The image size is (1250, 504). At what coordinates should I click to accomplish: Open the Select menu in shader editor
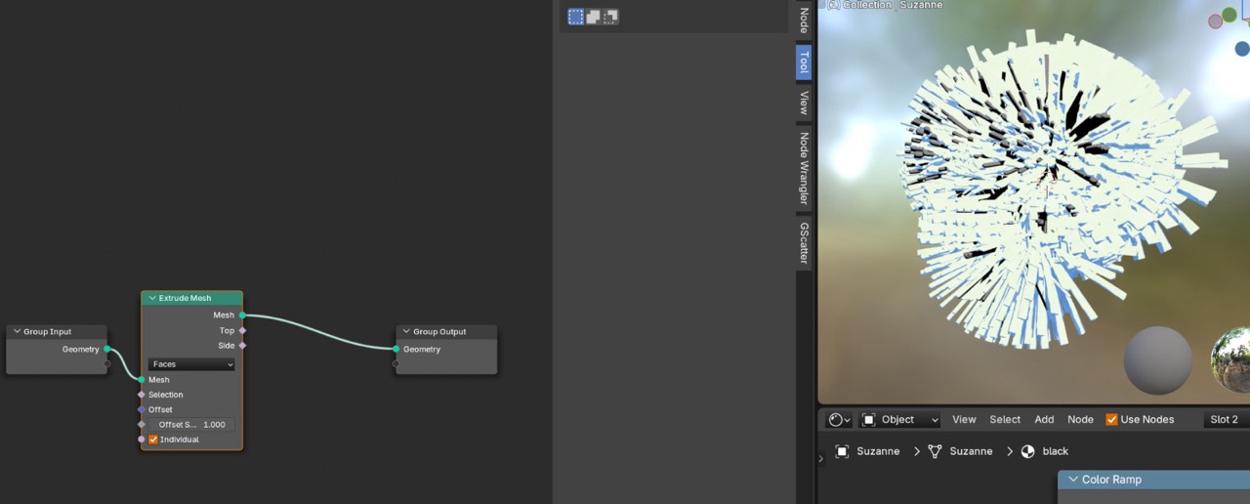[x=1005, y=420]
